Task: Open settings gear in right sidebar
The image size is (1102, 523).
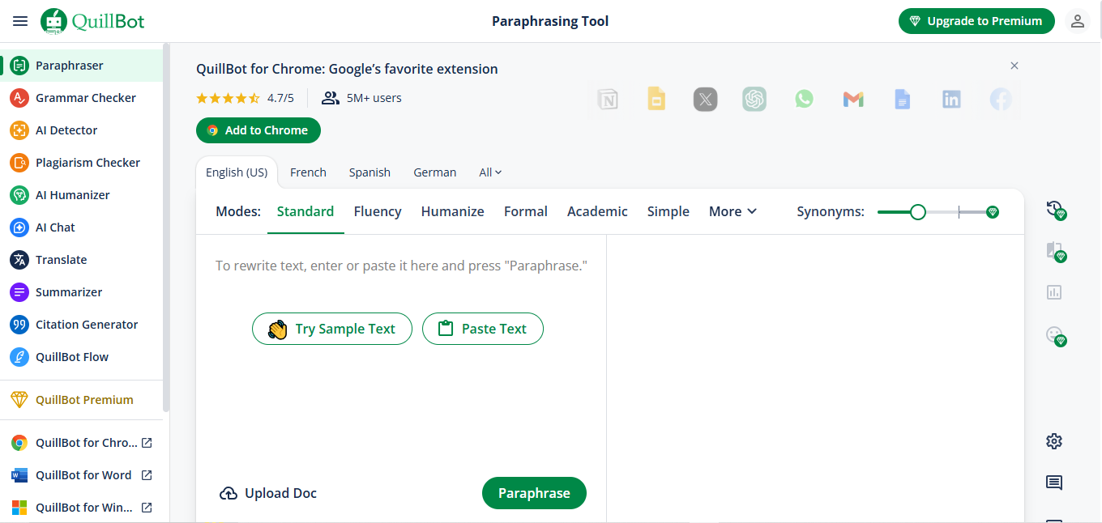Action: [x=1053, y=441]
